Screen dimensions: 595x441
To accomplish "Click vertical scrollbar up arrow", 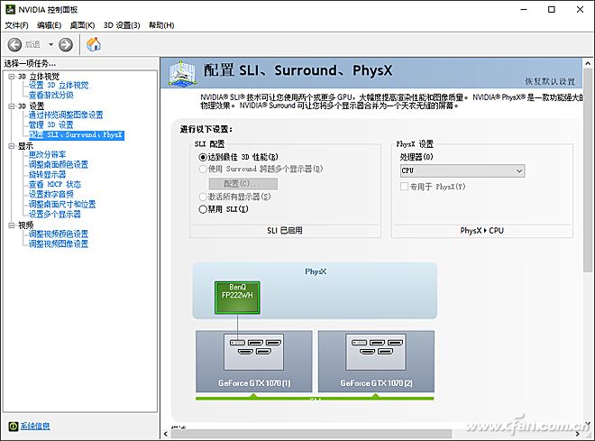I will click(588, 63).
